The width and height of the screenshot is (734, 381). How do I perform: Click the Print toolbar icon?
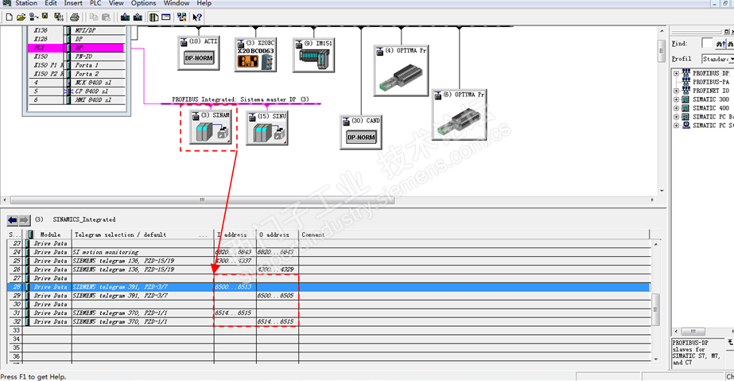[74, 17]
